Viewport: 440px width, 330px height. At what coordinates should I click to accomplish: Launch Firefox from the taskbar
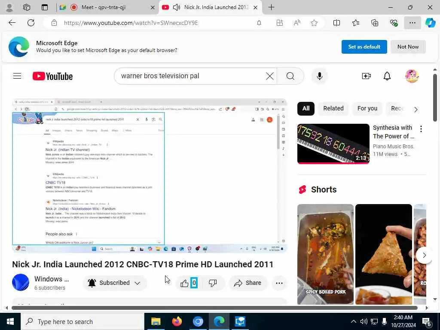(177, 321)
